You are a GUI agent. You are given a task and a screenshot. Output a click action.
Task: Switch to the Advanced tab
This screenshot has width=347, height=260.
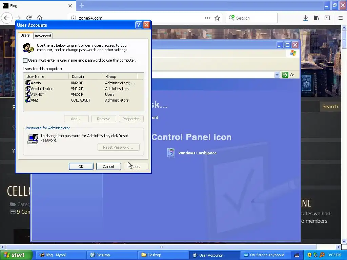[x=43, y=36]
